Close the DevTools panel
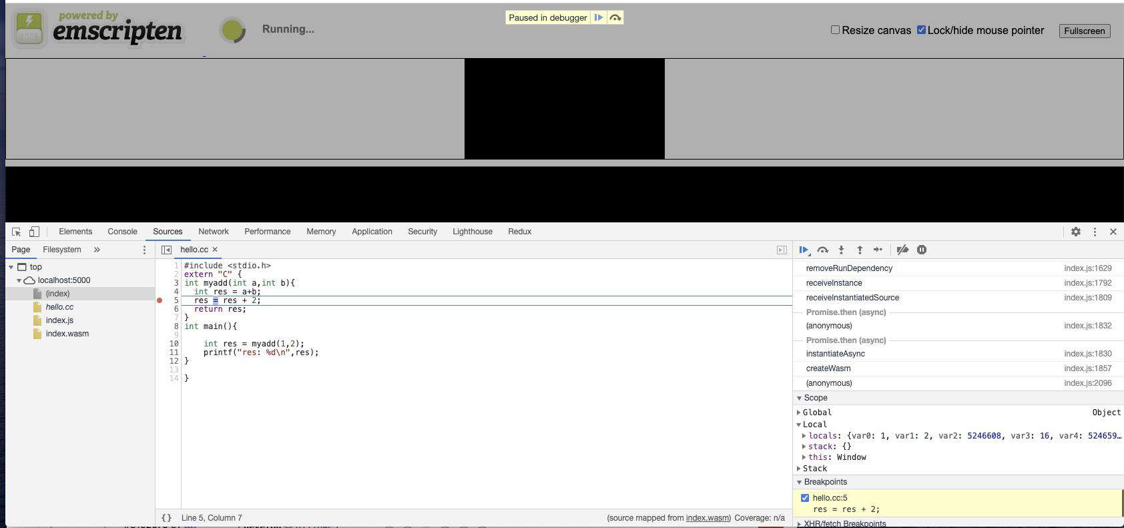The height and width of the screenshot is (528, 1124). (x=1113, y=232)
